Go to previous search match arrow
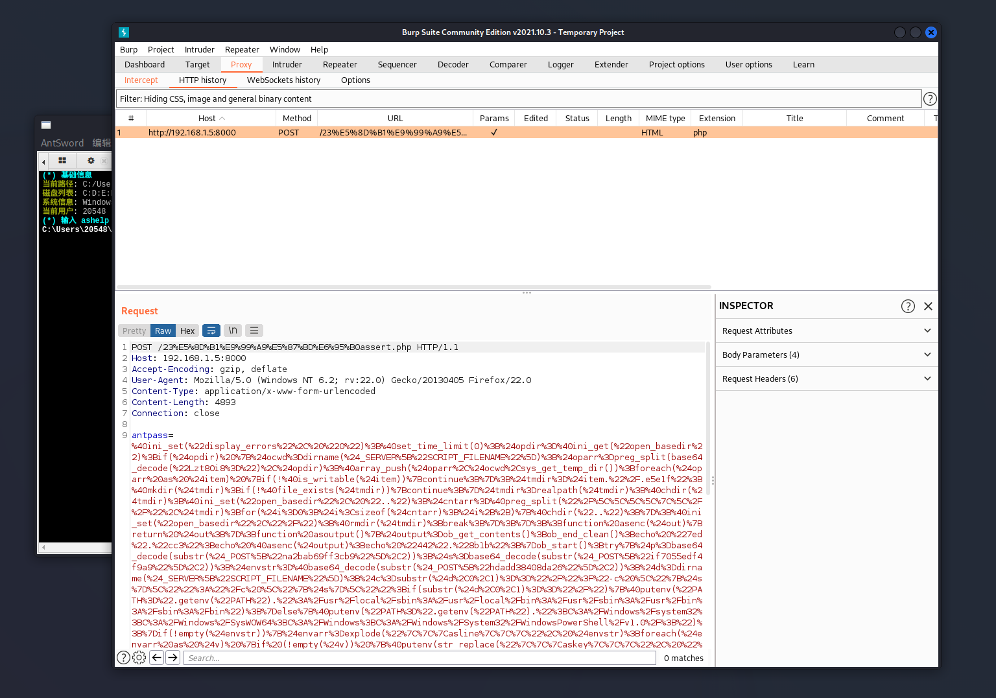The height and width of the screenshot is (698, 996). click(x=156, y=658)
